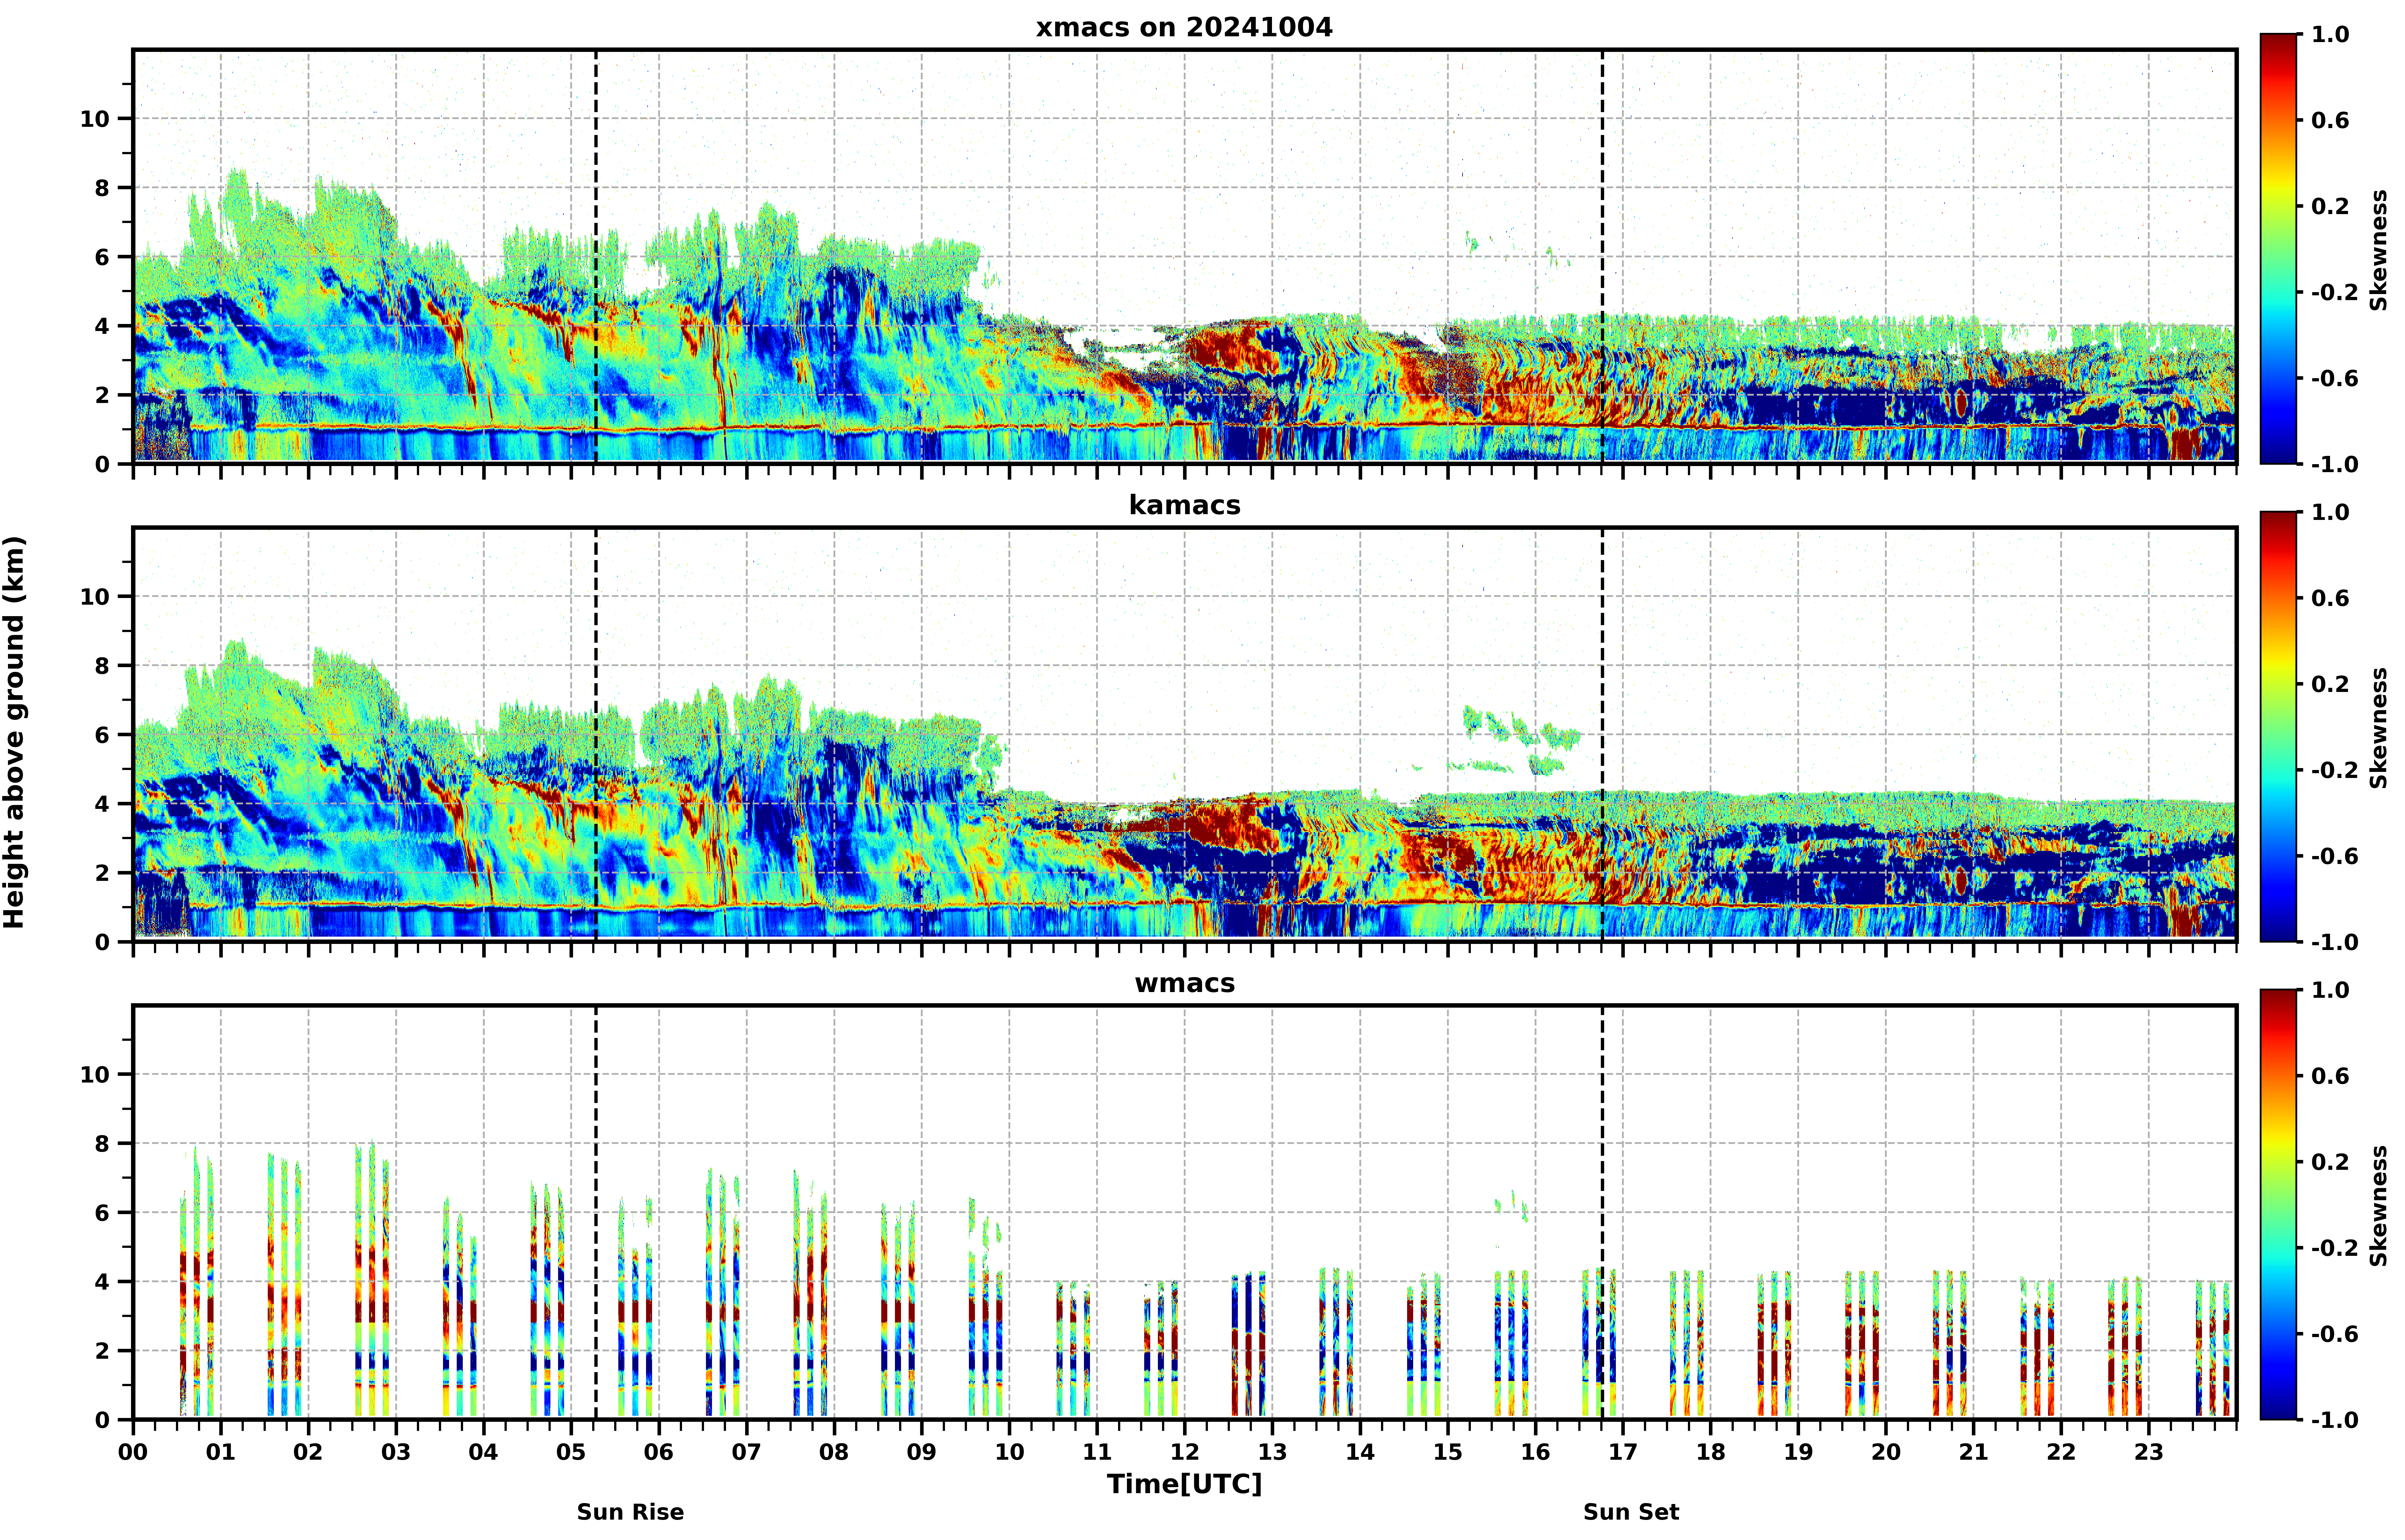Click the "6" height tick of kamacs panel
Screen dimensions: 2405x1540
pyautogui.click(x=102, y=735)
